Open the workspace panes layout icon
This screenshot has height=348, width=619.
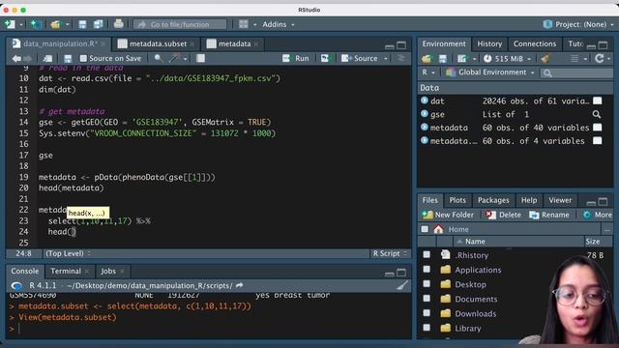244,24
